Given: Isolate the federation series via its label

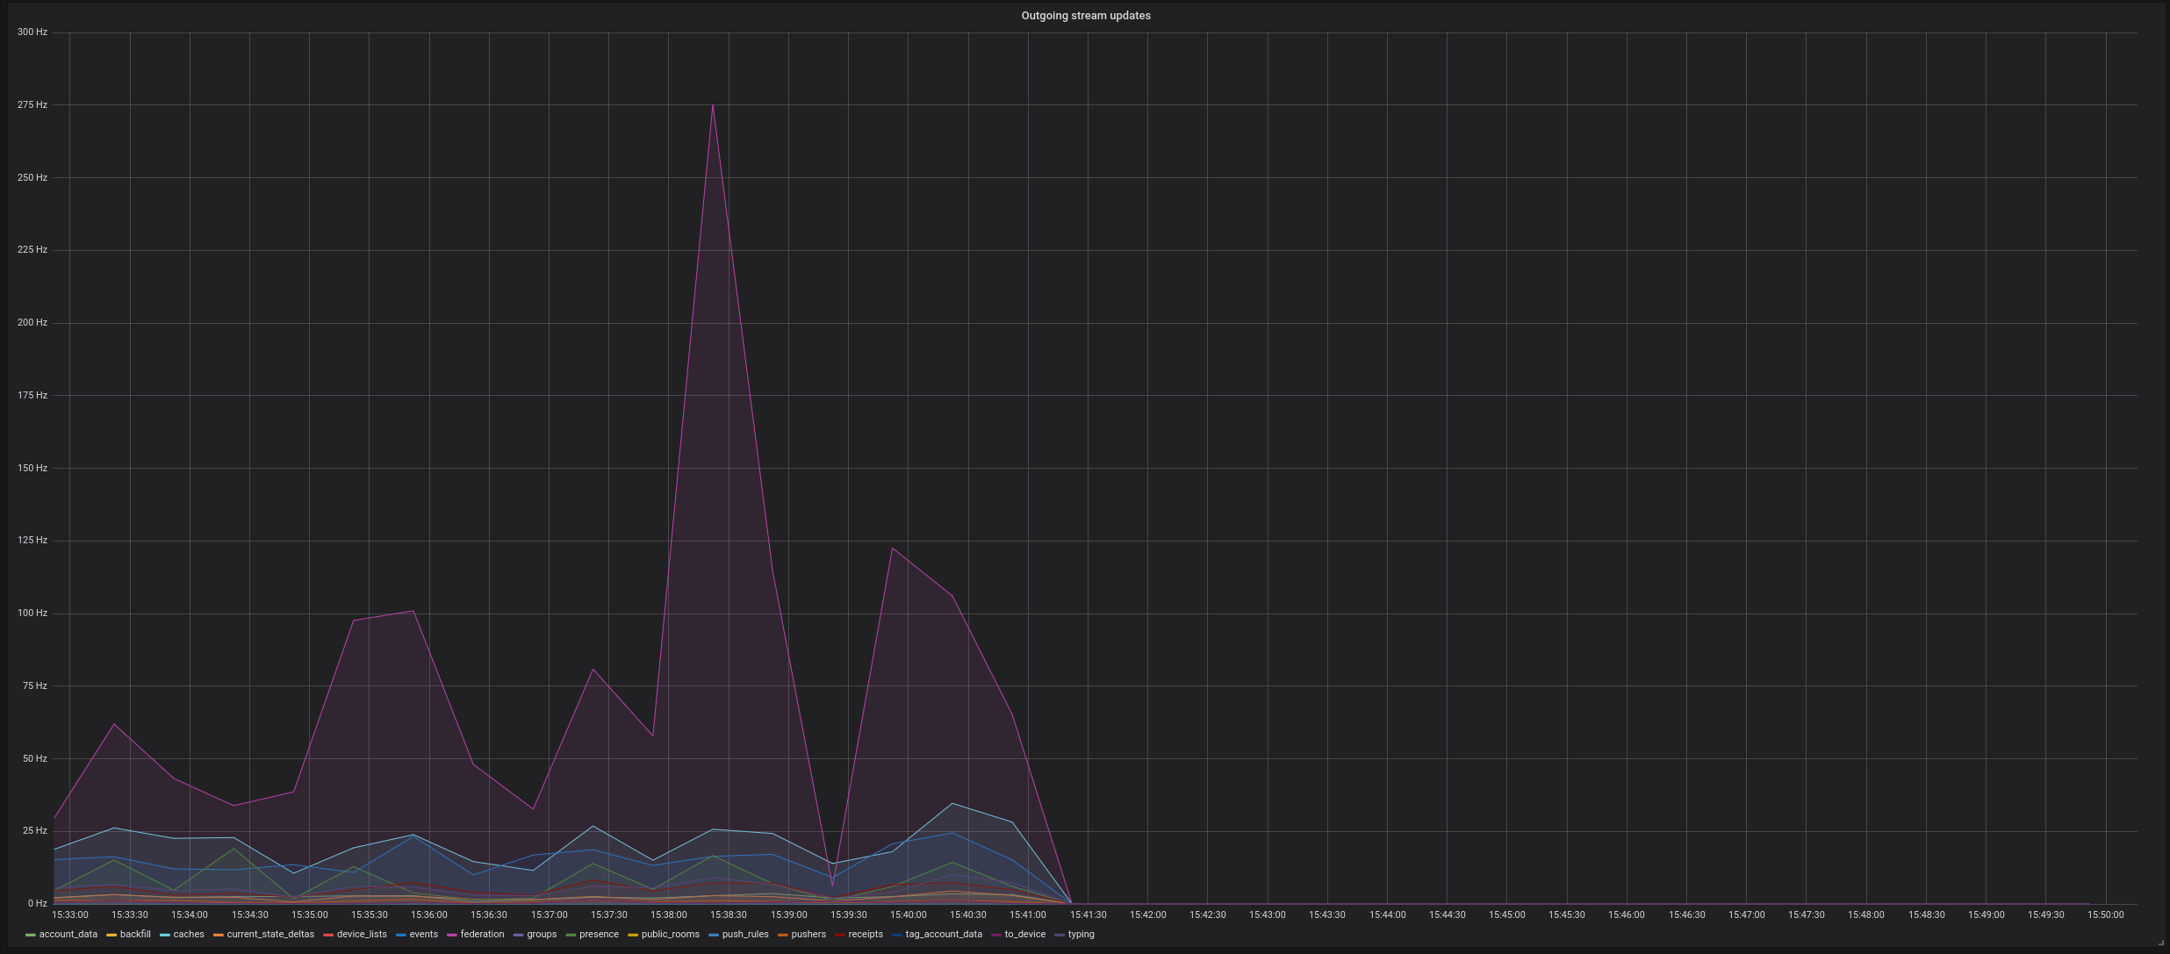Looking at the screenshot, I should tap(482, 935).
